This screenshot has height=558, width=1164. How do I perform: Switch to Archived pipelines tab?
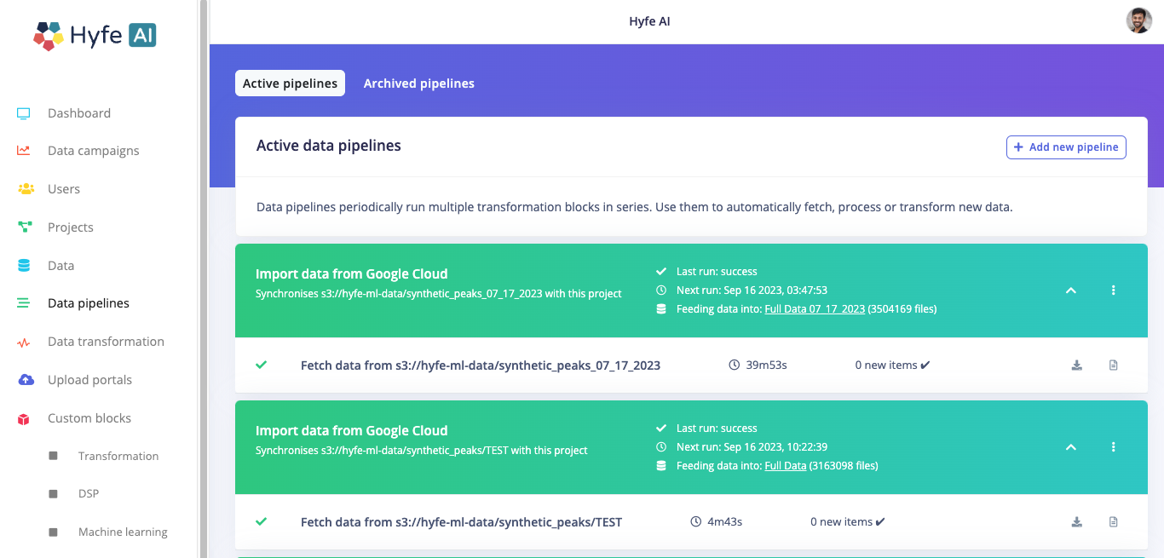coord(418,83)
